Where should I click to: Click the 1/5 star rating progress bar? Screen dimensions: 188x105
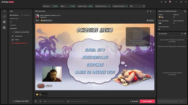[x=43, y=95]
